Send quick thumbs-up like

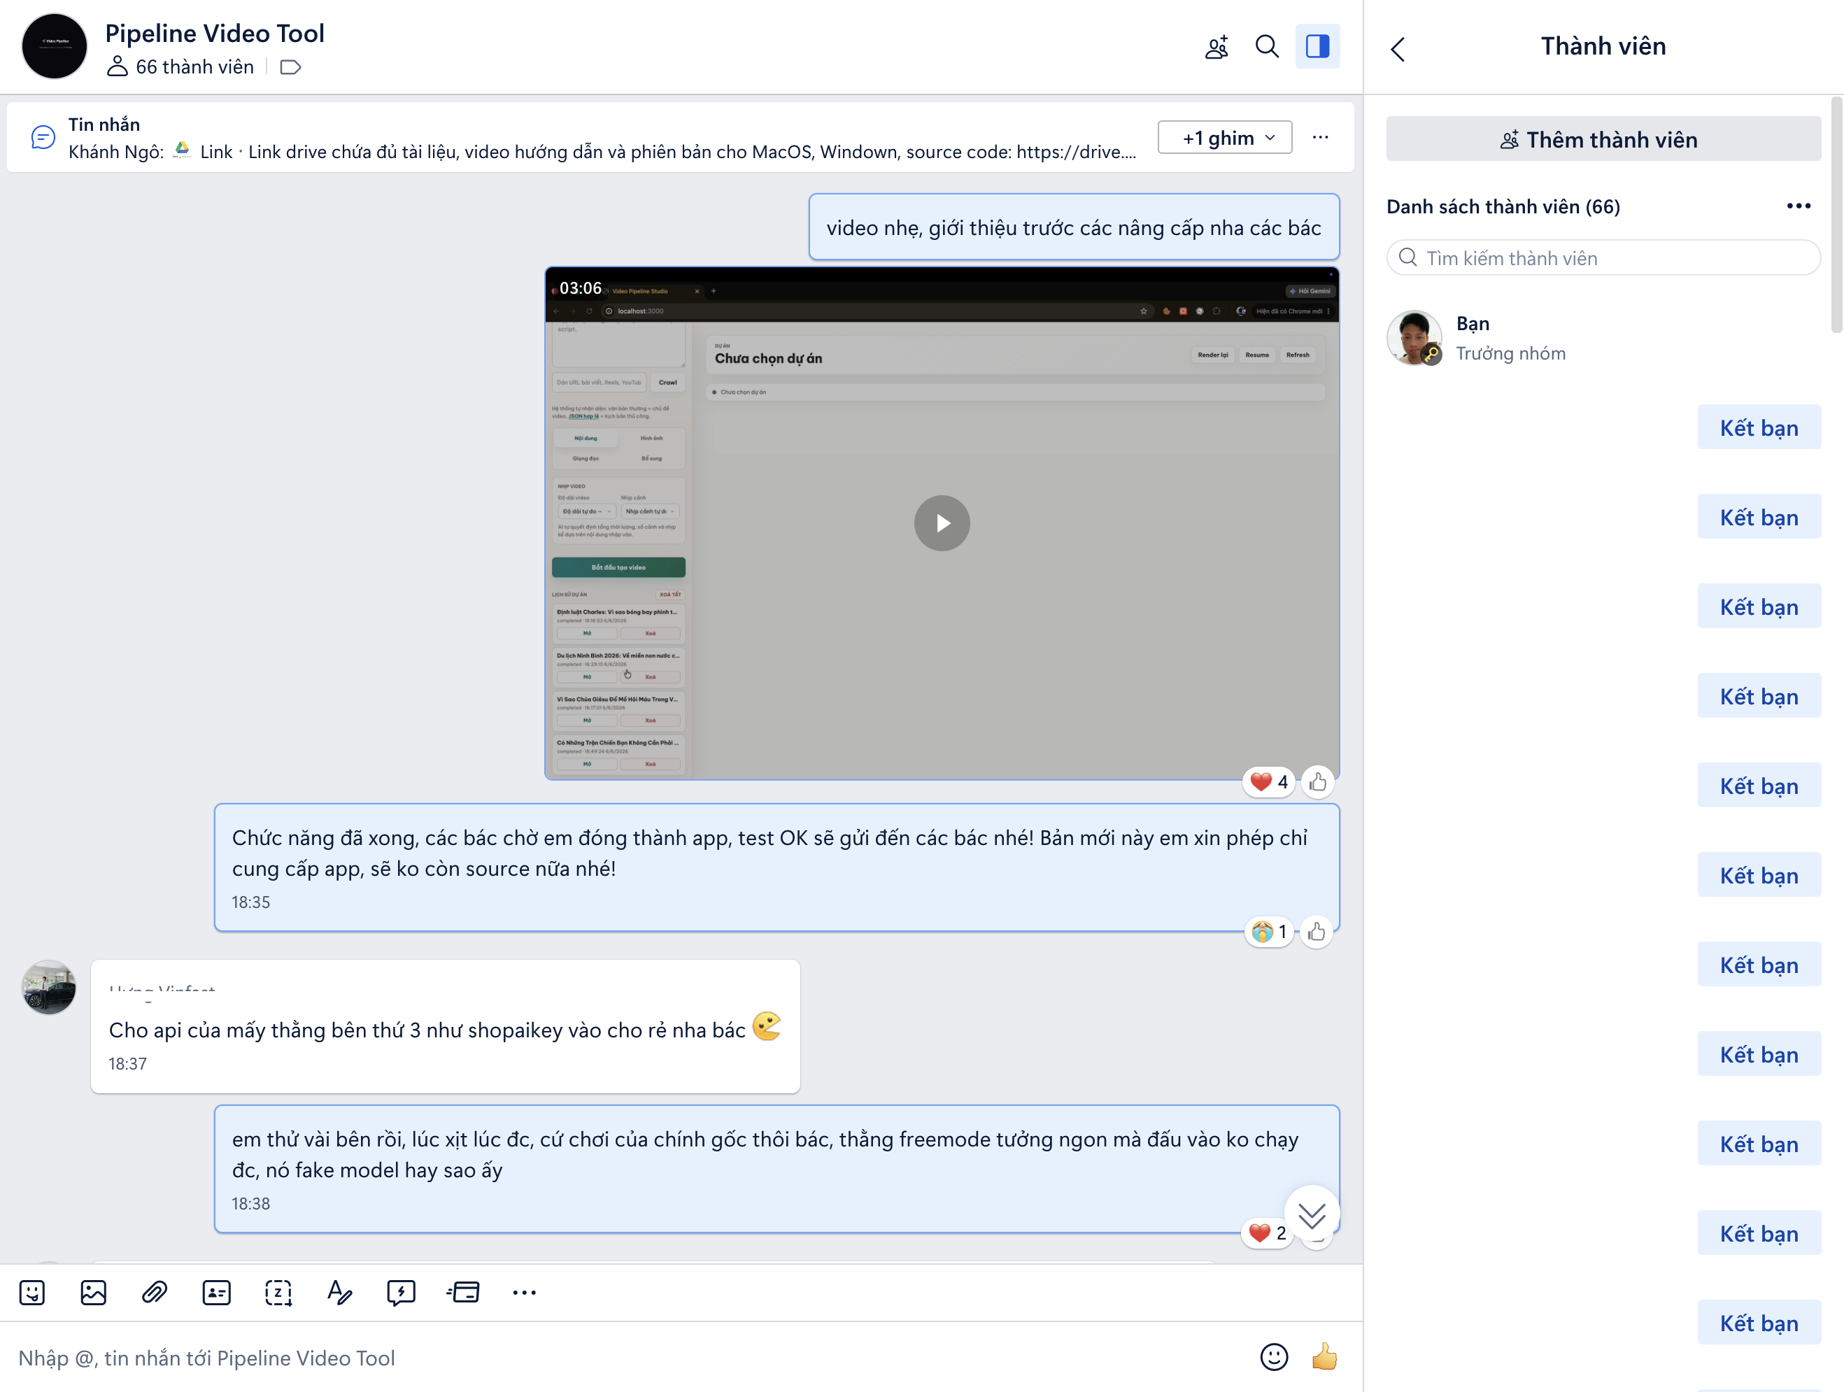point(1324,1357)
